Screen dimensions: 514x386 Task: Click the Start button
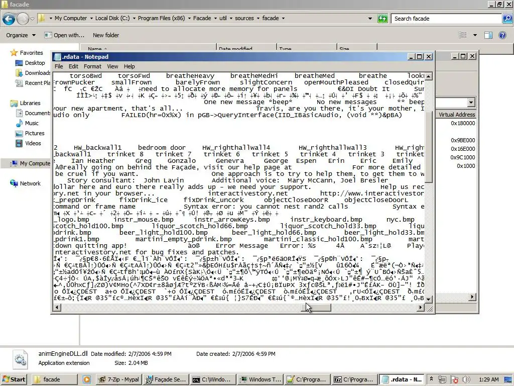[x=14, y=379]
